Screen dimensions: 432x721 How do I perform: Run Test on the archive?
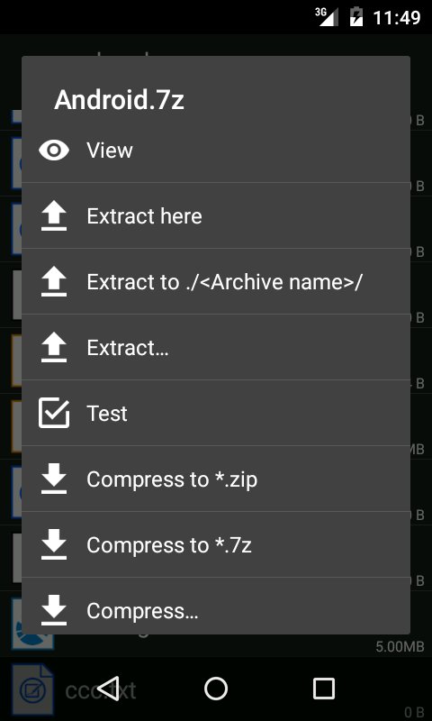pos(216,413)
